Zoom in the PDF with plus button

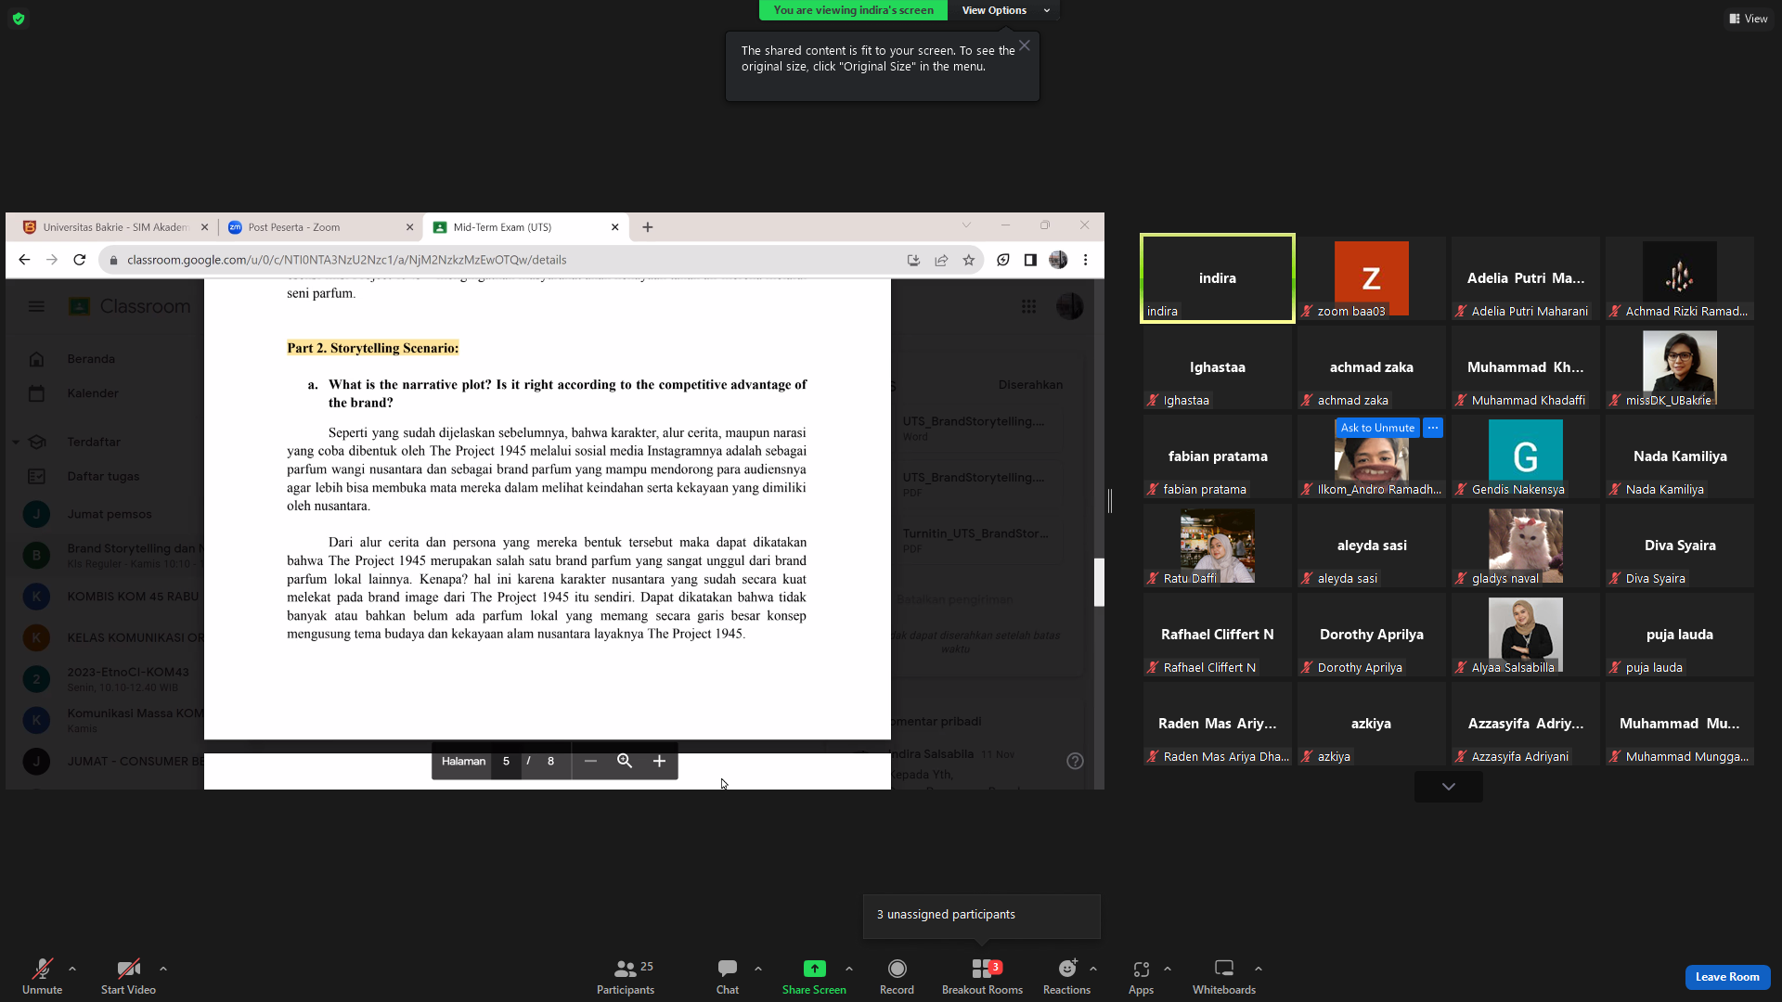(659, 761)
